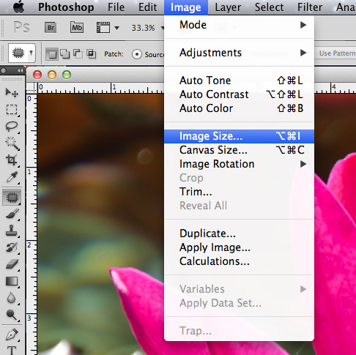Choose Duplicate... from Image menu
Image resolution: width=356 pixels, height=355 pixels.
[x=240, y=233]
